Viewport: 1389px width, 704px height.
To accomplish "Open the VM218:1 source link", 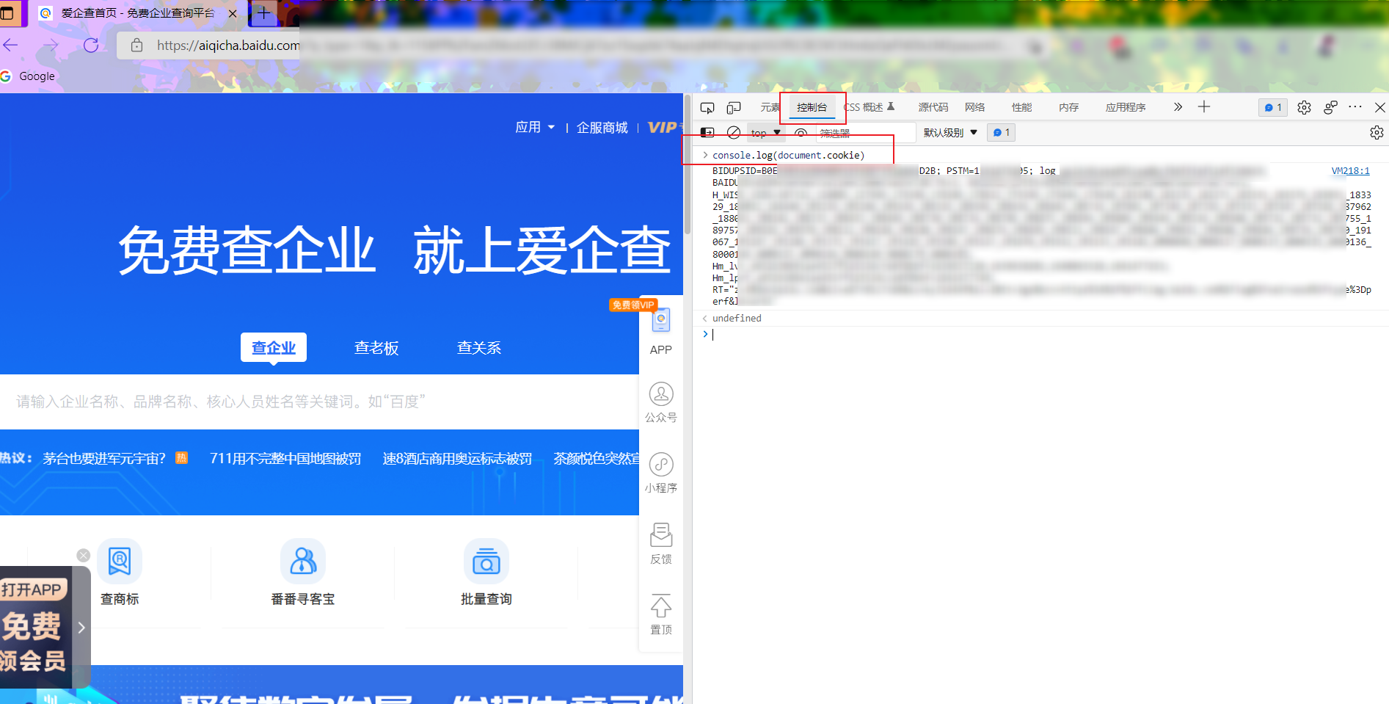I will point(1350,171).
